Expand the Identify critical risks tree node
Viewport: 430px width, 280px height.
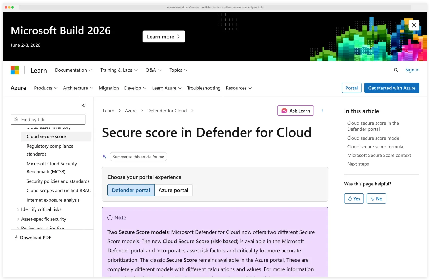coord(18,209)
